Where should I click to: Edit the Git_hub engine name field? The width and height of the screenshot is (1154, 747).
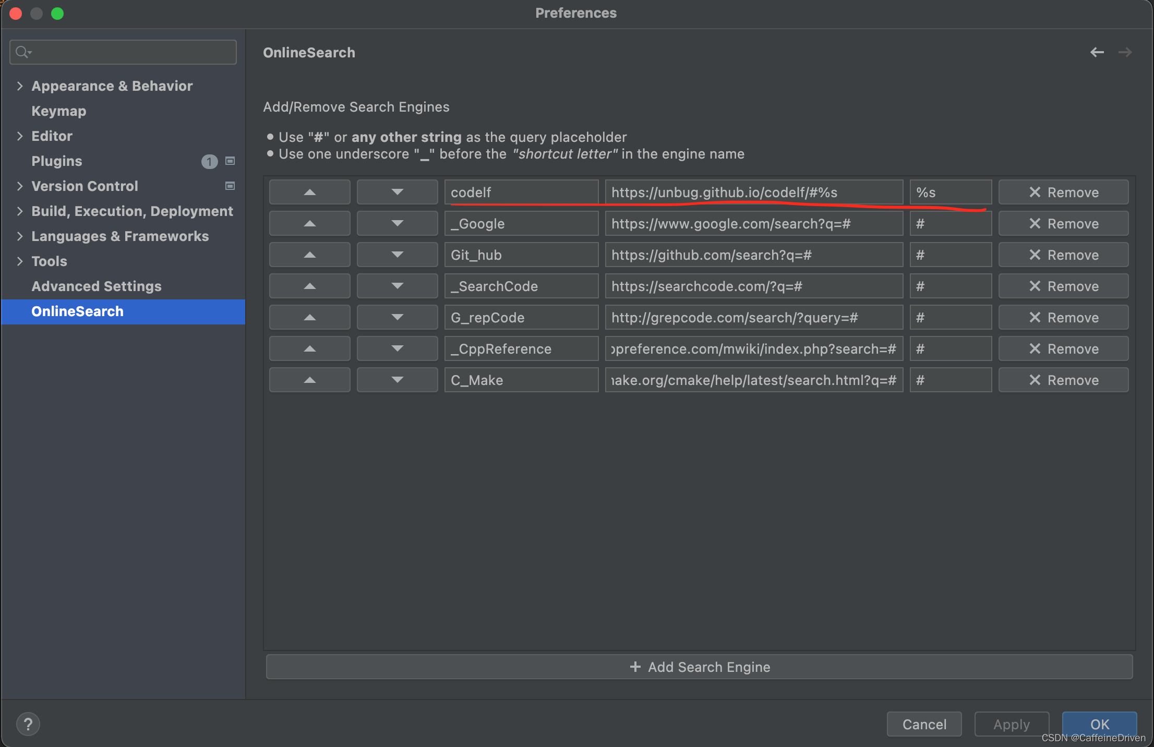[x=521, y=255]
